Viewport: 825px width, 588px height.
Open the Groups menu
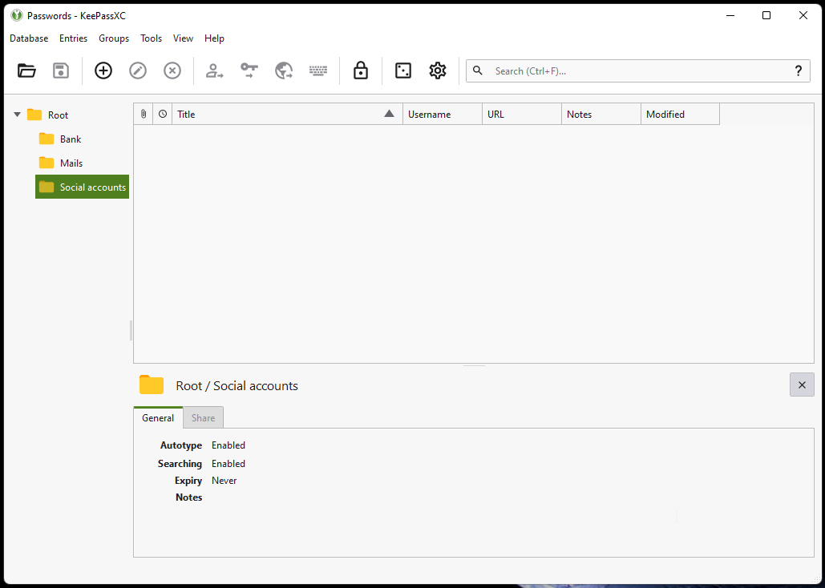coord(114,38)
